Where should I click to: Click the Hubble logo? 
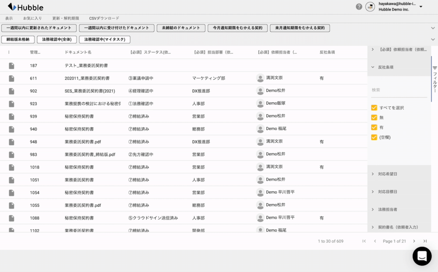(25, 7)
